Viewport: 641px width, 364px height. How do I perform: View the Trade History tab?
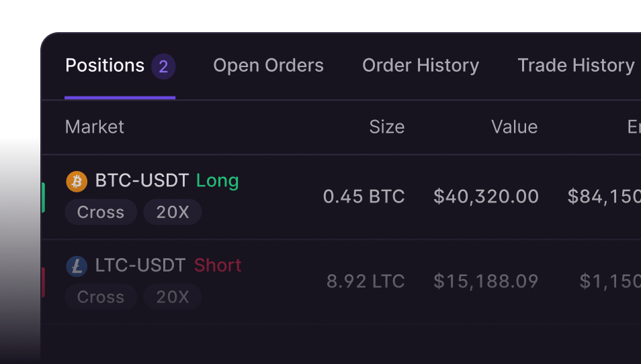coord(576,66)
